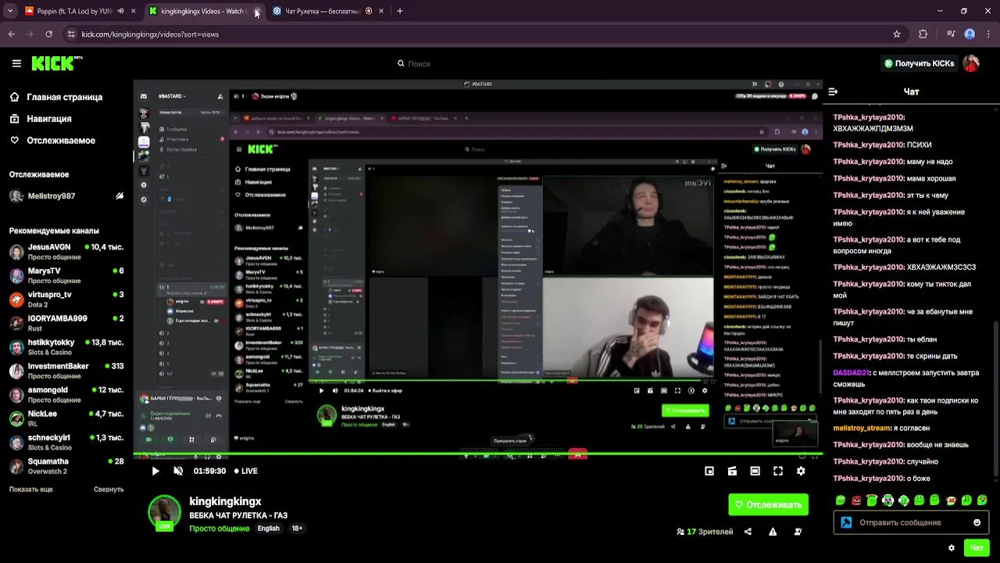This screenshot has height=563, width=1000.
Task: Go to Главная страница
Action: point(56,97)
